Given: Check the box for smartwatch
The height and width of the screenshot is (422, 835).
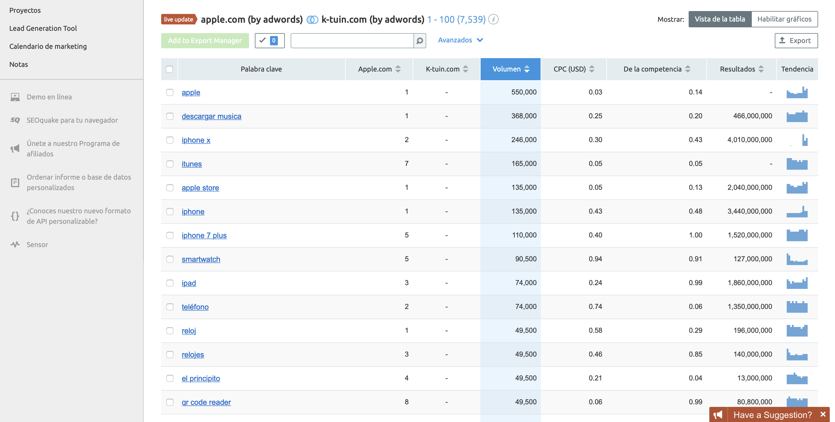Looking at the screenshot, I should point(170,259).
